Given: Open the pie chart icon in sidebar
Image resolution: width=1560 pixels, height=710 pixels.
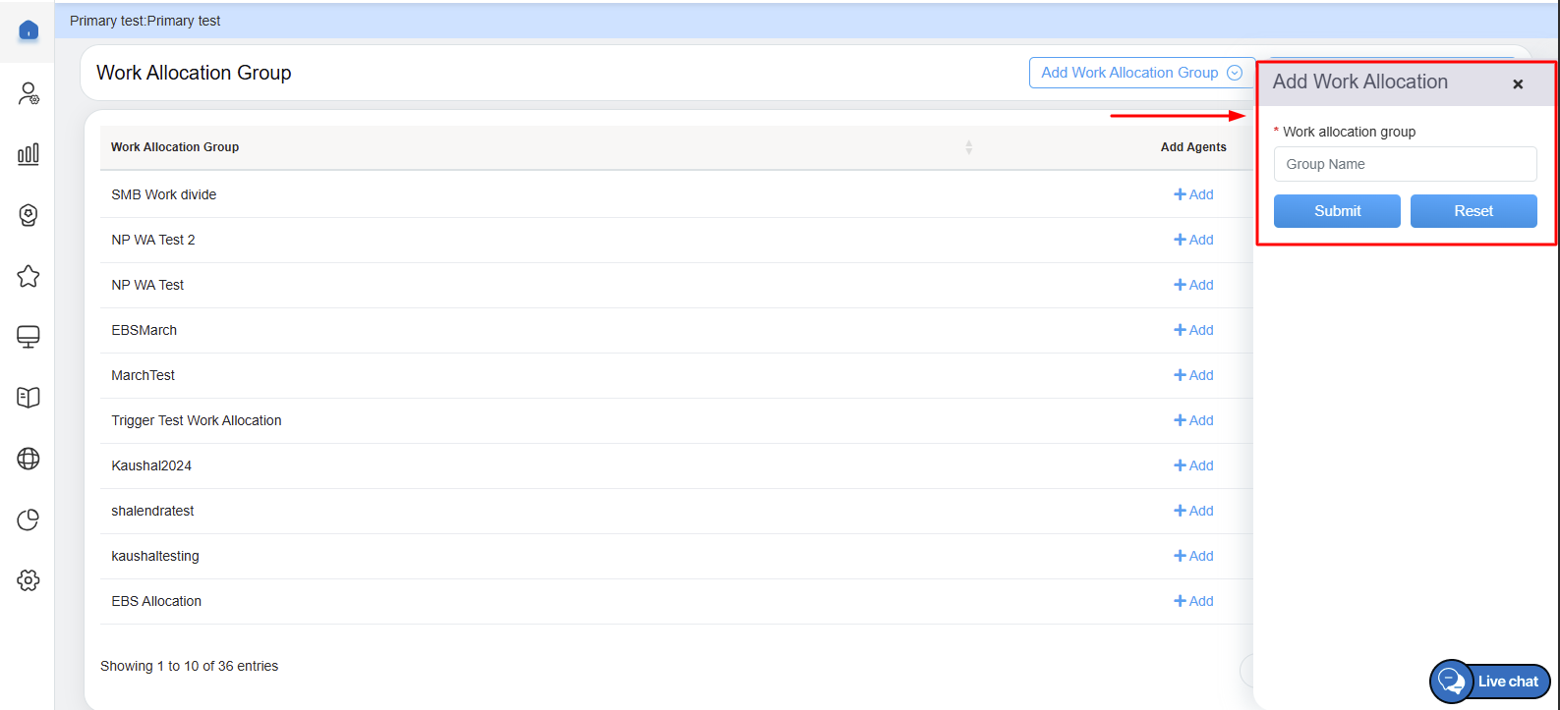Looking at the screenshot, I should (x=29, y=519).
